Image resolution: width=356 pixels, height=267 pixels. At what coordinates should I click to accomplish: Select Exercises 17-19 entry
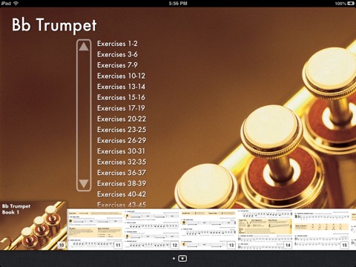121,108
